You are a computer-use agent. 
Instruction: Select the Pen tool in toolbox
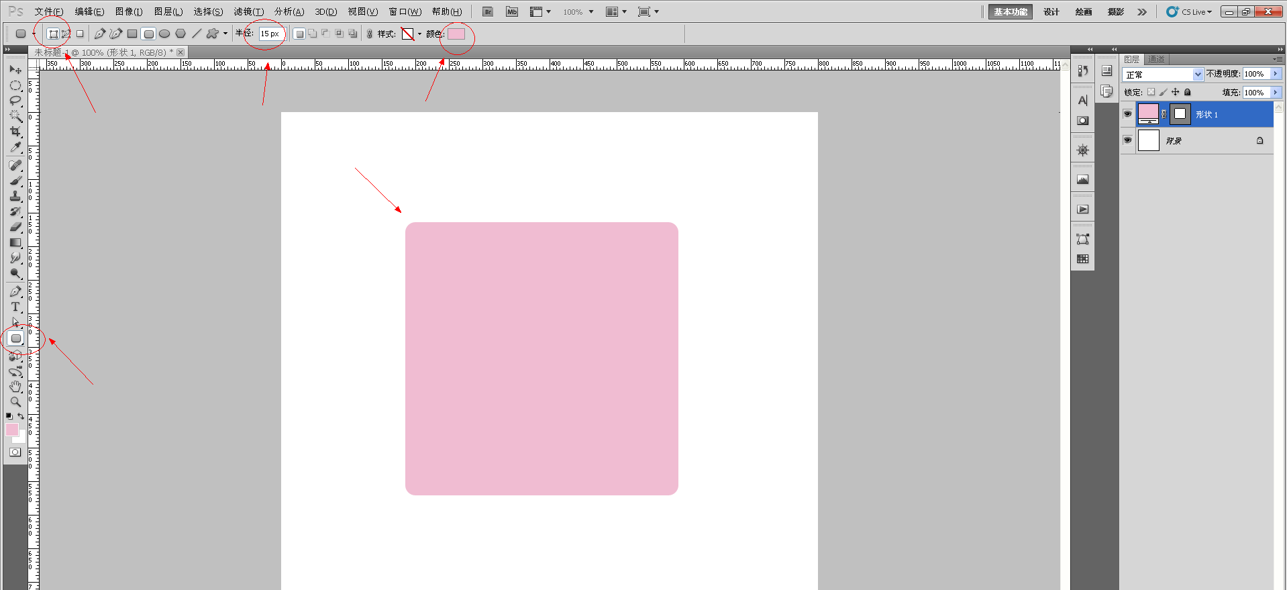tap(15, 291)
